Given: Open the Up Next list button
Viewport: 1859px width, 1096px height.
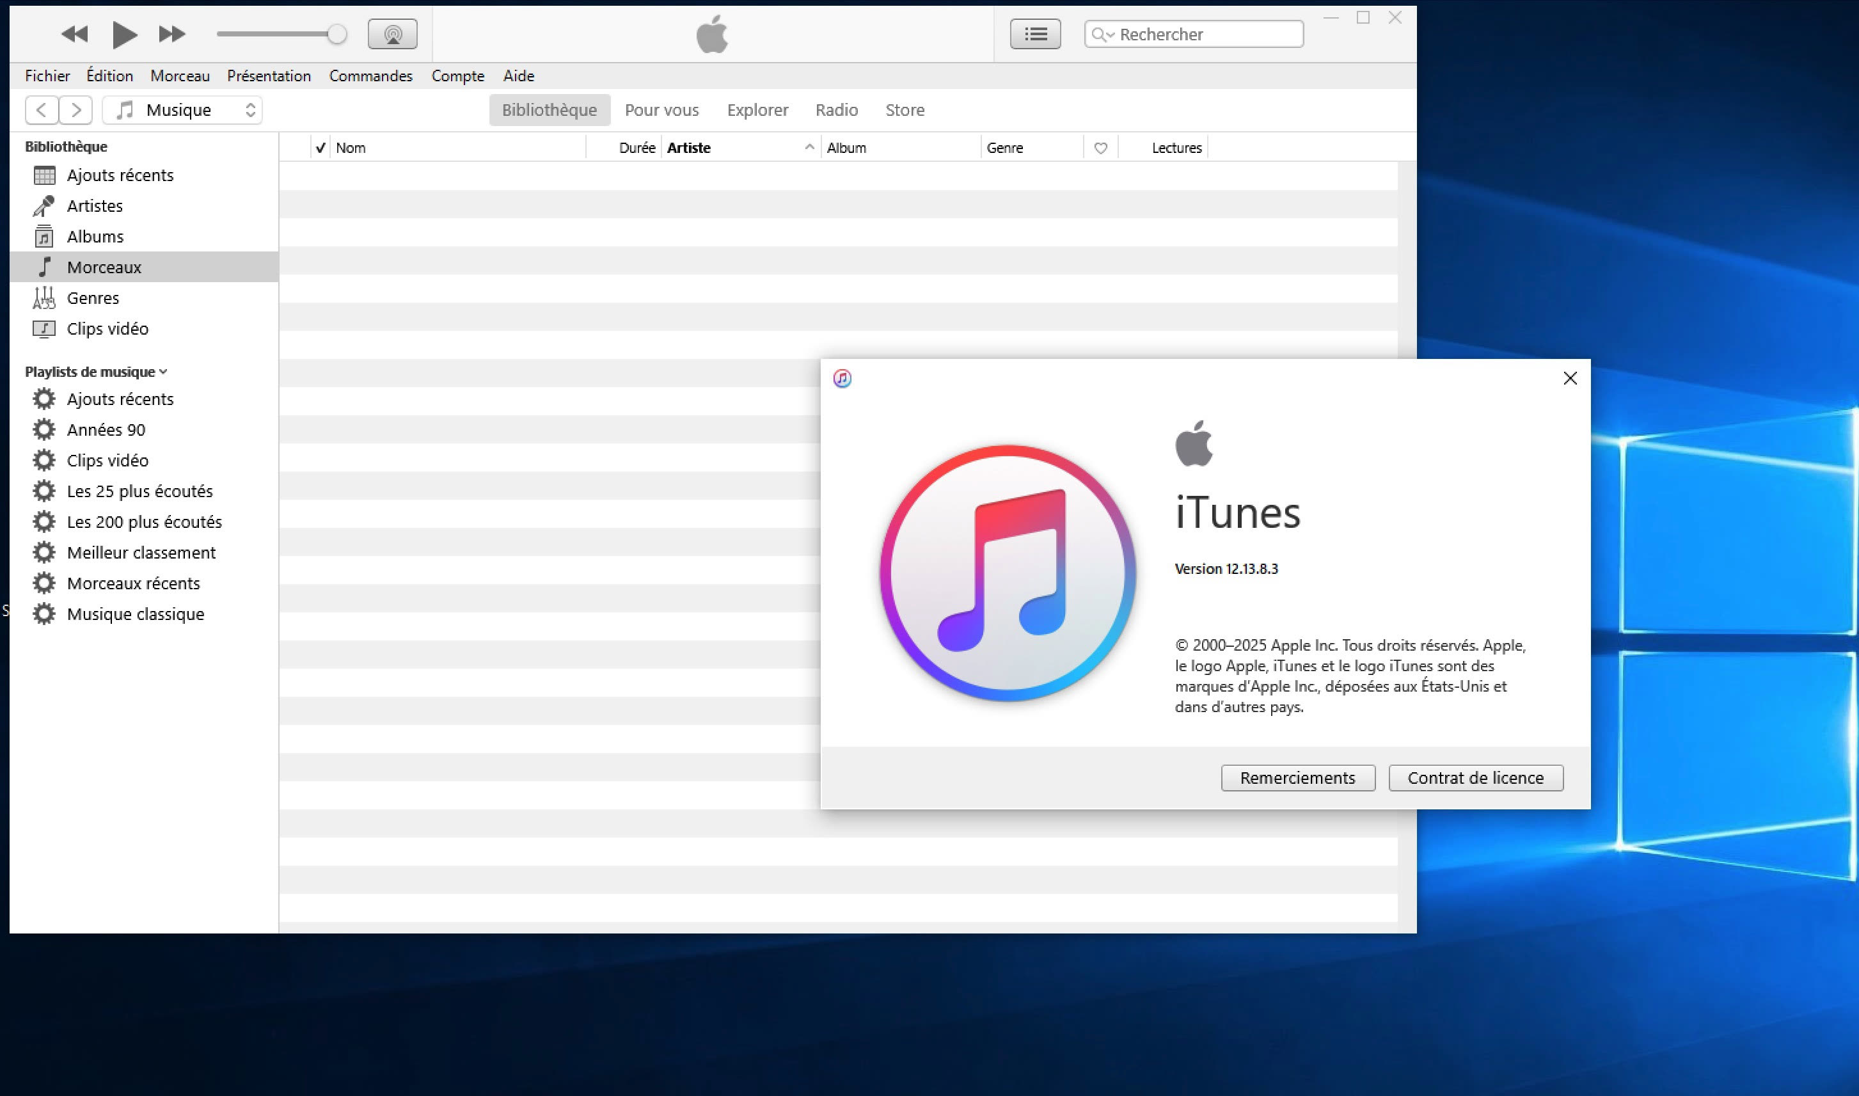Looking at the screenshot, I should pos(1035,34).
